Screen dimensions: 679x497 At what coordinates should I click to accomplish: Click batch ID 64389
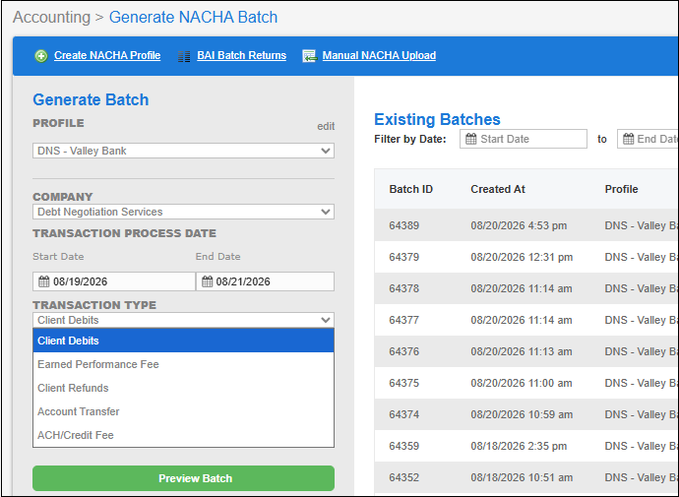(404, 225)
